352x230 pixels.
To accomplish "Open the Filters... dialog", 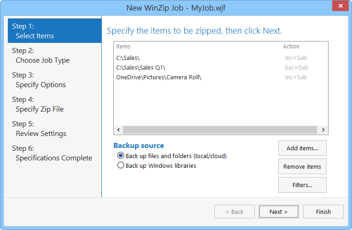I will (302, 185).
